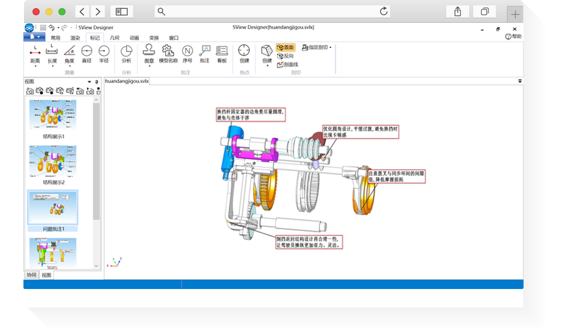
Task: Expand the 图章 tool dropdown arrow
Action: [149, 66]
